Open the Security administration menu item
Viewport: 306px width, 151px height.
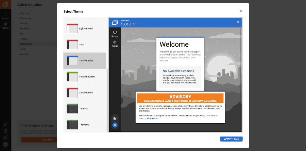24,23
